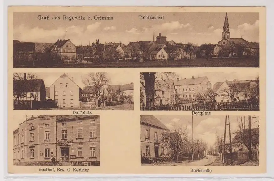The width and height of the screenshot is (274, 181).
Task: Open the Dorfstraße street photo
Action: tap(200, 140)
